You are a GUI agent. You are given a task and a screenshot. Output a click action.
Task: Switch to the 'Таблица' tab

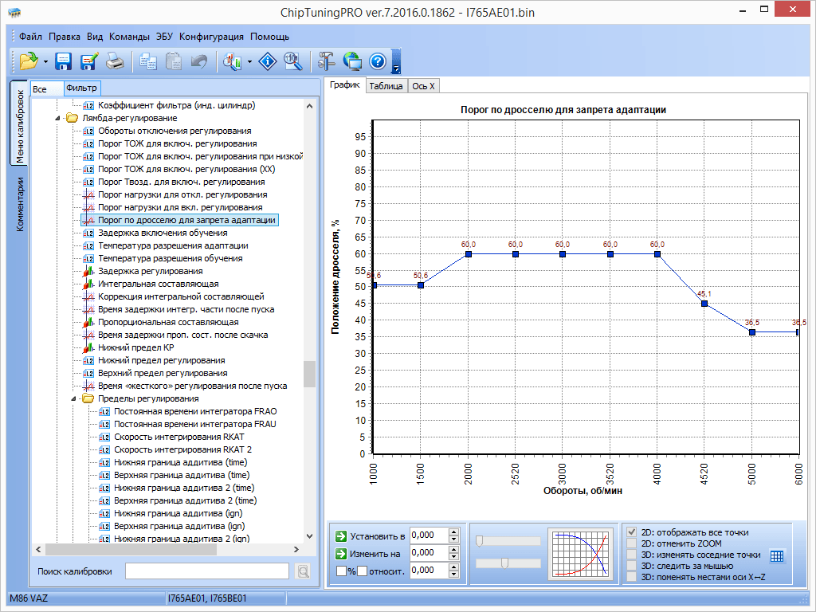(x=385, y=86)
